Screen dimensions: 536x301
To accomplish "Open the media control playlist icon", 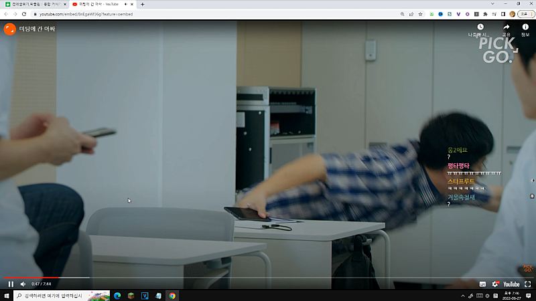I will [494, 14].
